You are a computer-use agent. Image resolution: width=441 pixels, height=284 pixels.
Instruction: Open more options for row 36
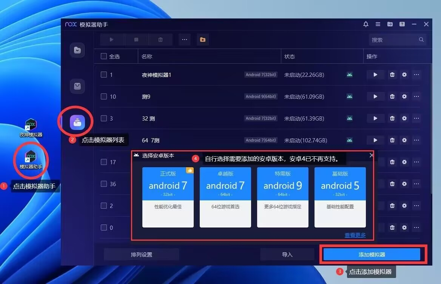[x=416, y=184]
